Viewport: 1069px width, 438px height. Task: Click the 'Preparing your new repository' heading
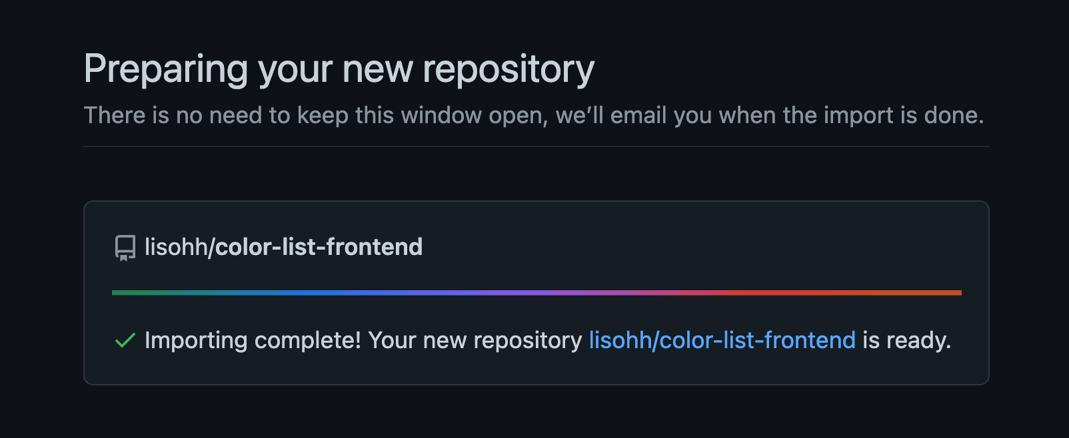point(339,69)
